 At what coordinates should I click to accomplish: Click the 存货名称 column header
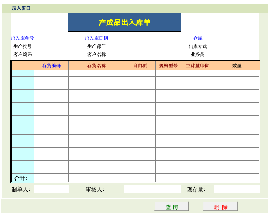click(x=96, y=66)
